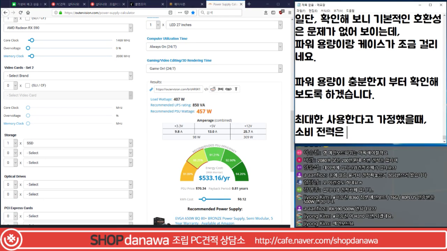Screen dimensions: 447x251
Task: Open the monitor quantity dropdown
Action: pyautogui.click(x=153, y=25)
